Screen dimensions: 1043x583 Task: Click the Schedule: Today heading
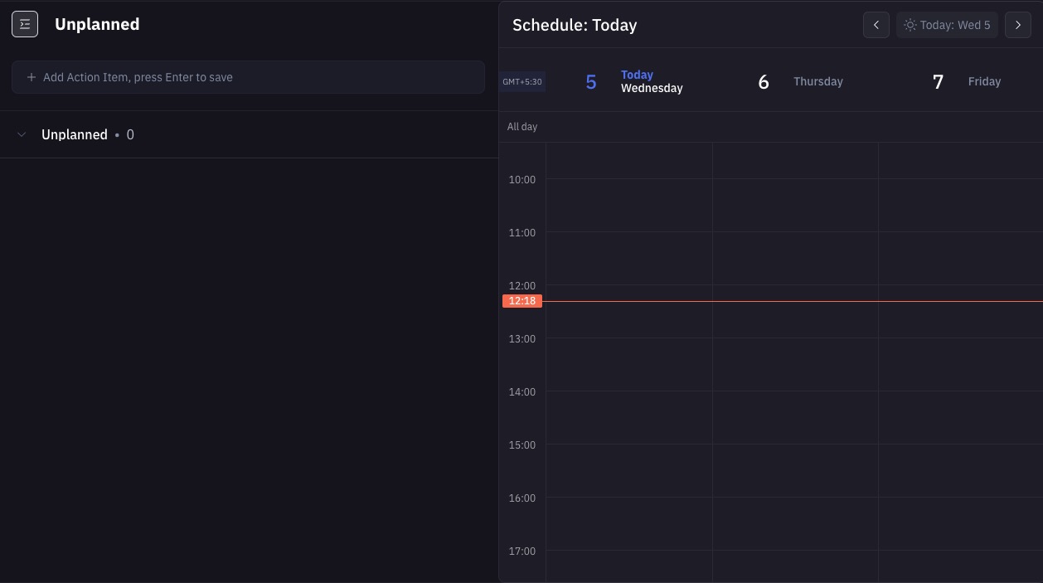[x=575, y=25]
